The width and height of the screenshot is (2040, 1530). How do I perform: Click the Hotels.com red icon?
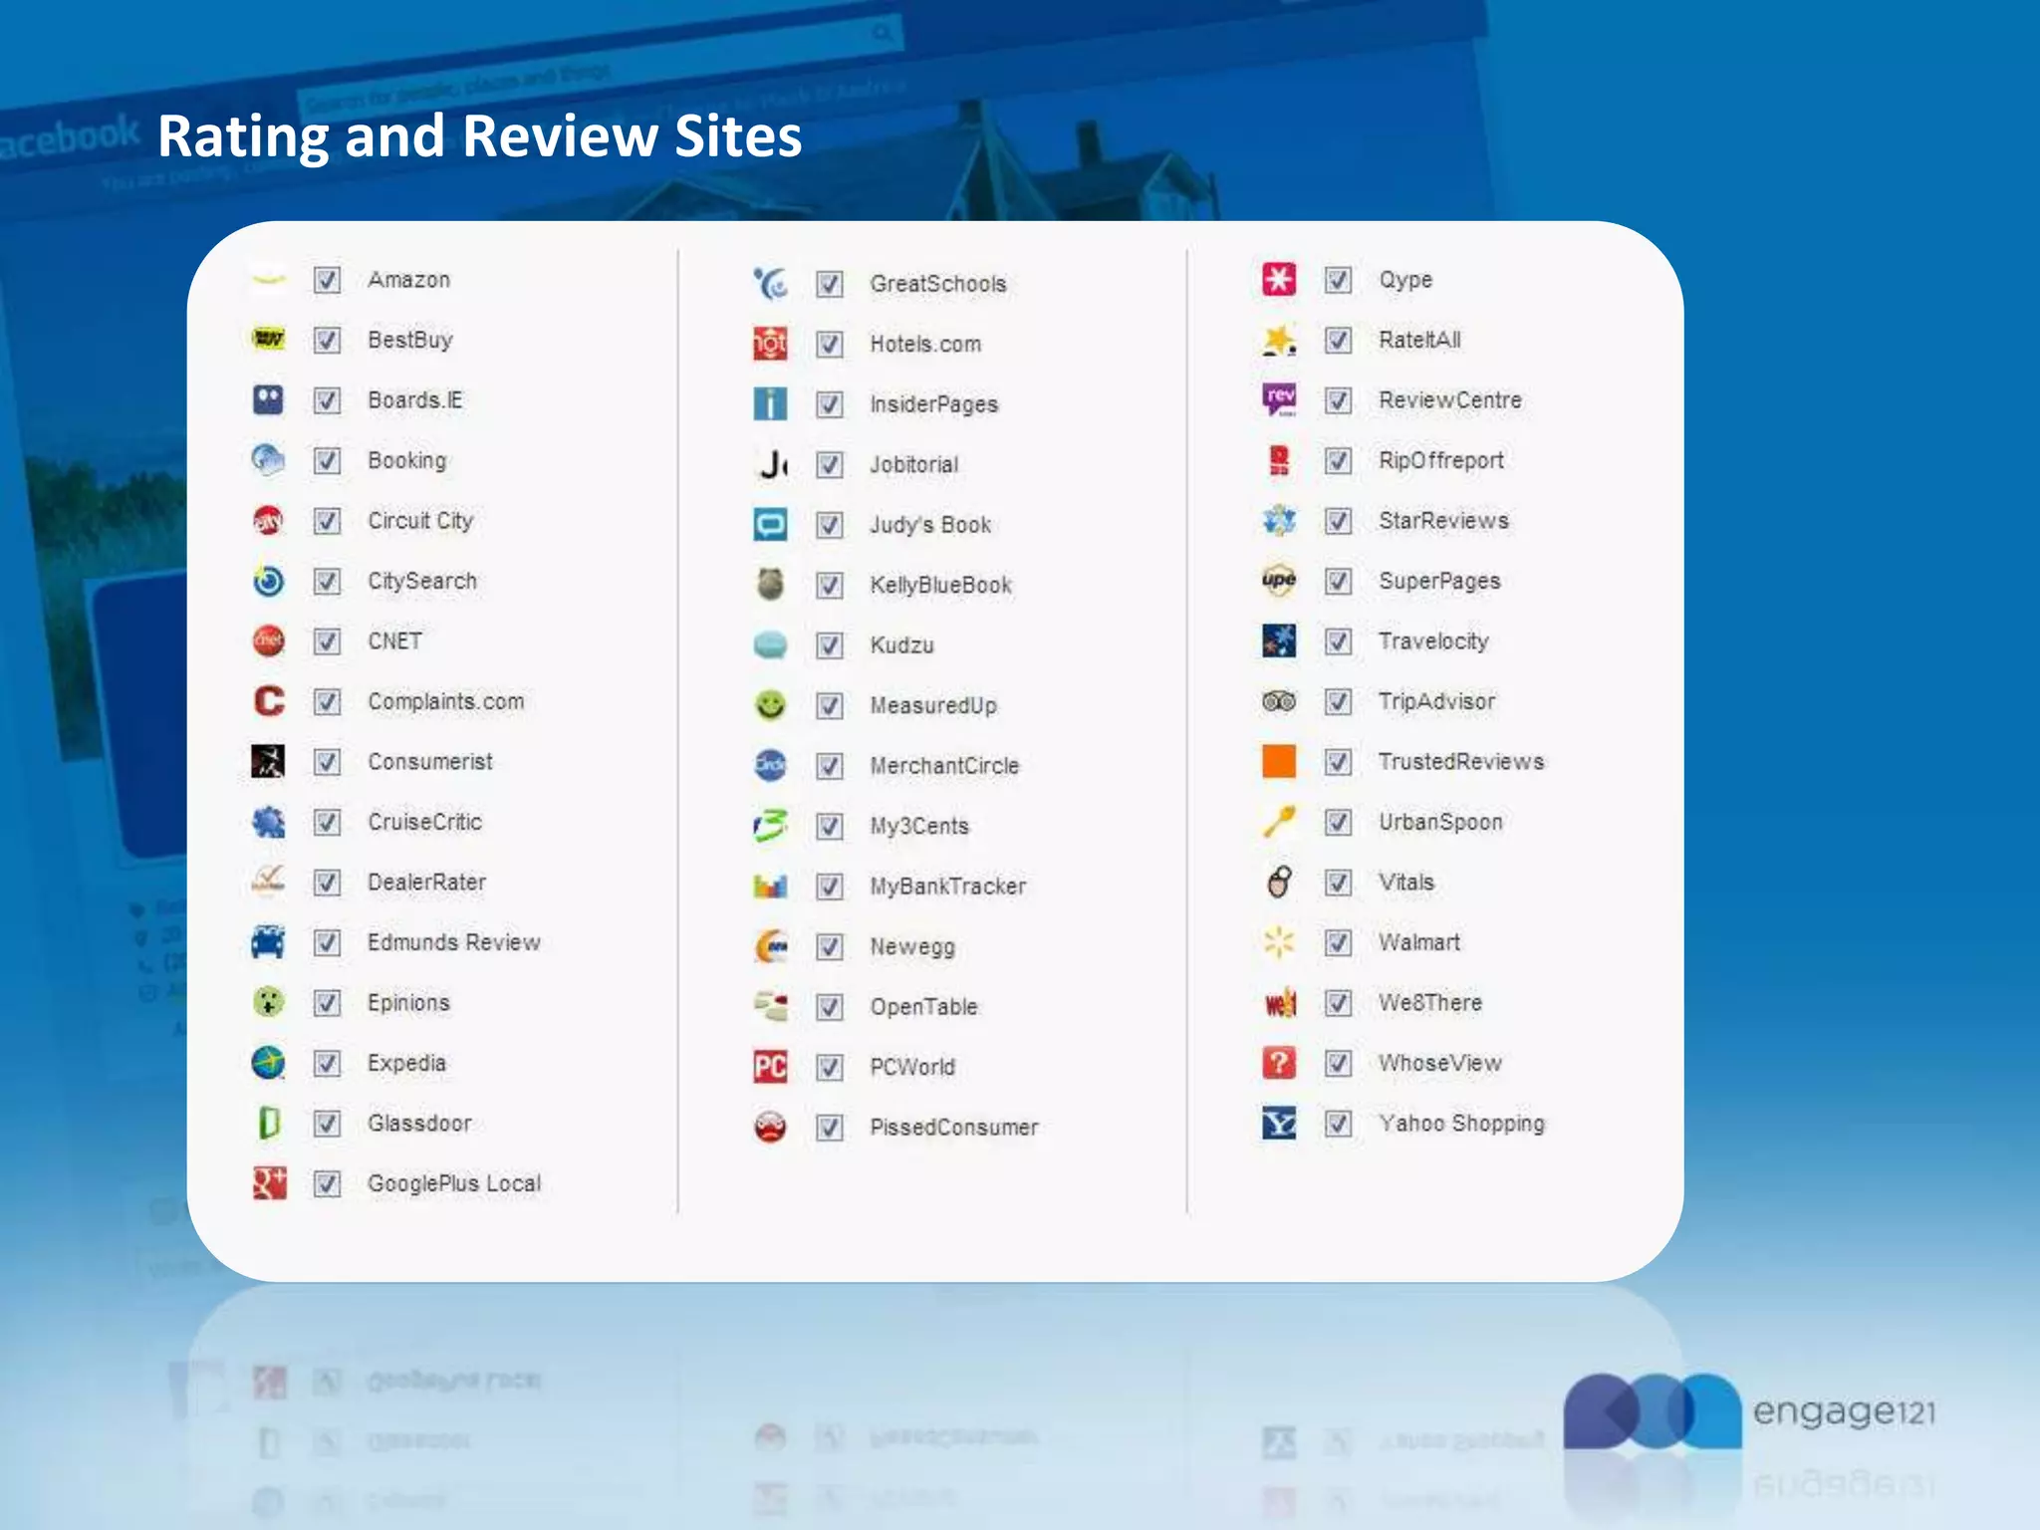[770, 344]
